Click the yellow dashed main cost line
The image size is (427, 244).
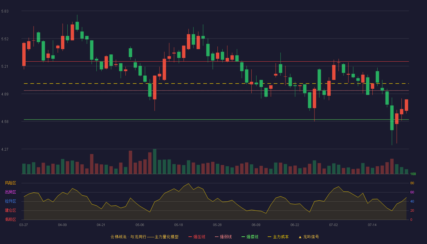pyautogui.click(x=216, y=83)
